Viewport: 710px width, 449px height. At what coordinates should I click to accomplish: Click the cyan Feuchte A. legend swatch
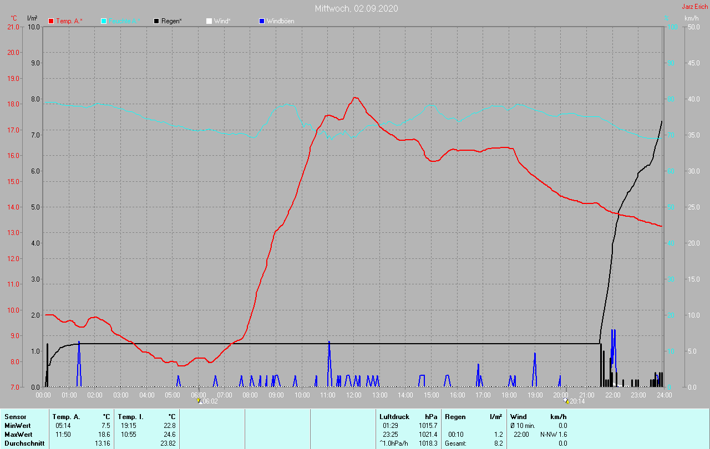(x=104, y=21)
